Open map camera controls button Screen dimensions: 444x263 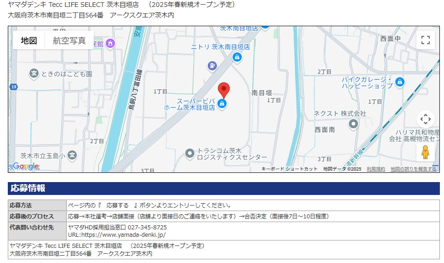425,119
